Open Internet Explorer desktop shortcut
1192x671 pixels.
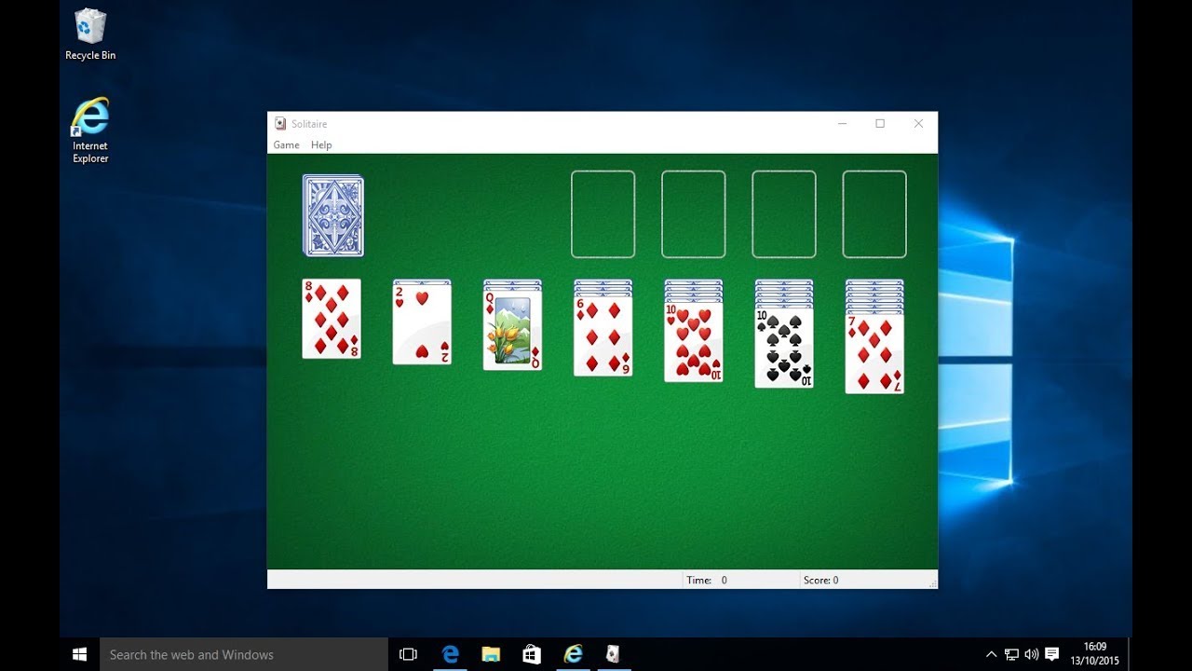point(90,130)
